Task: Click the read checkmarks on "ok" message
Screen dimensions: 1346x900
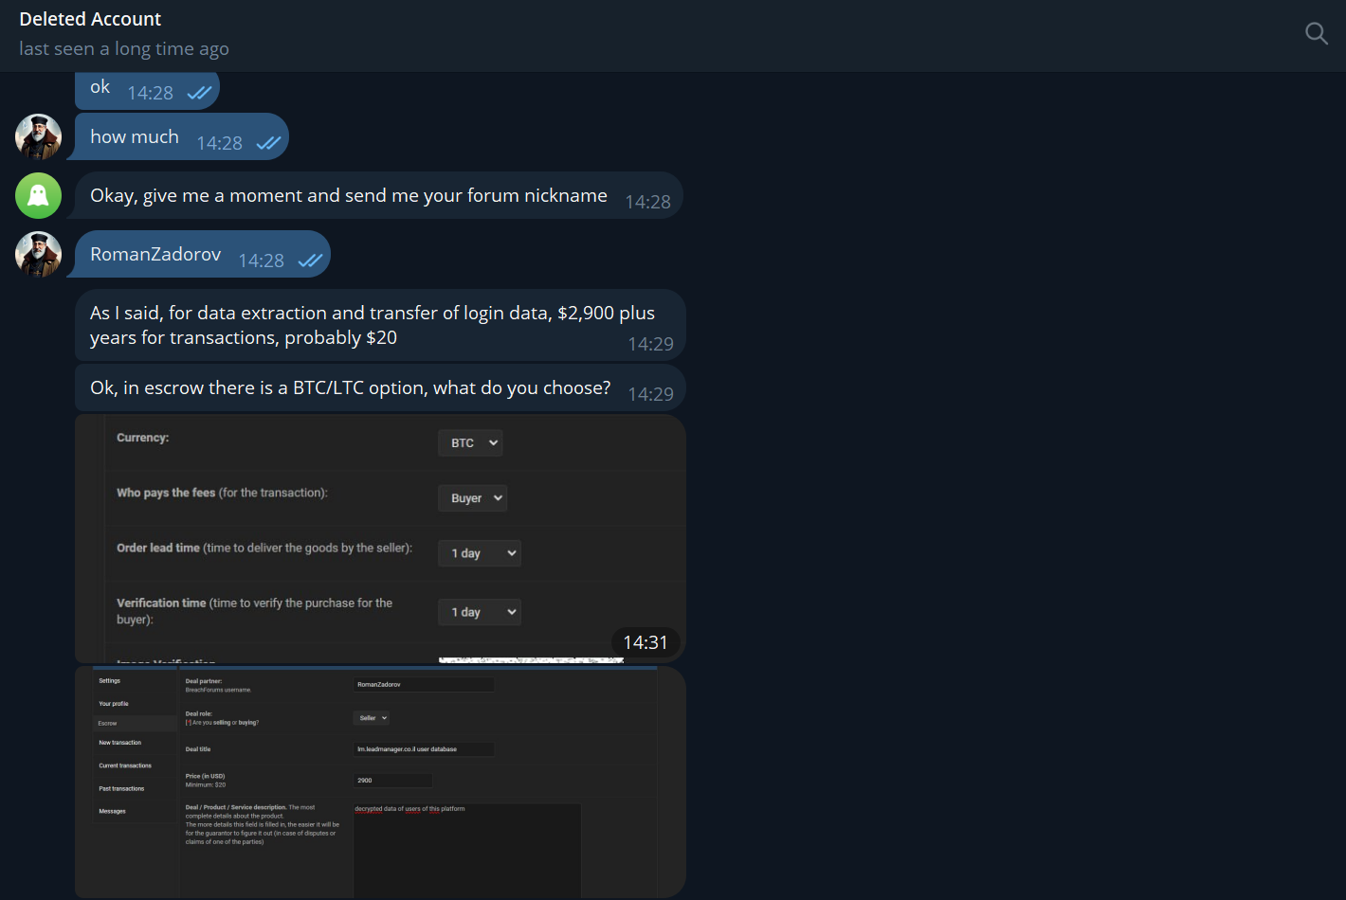Action: click(x=199, y=93)
